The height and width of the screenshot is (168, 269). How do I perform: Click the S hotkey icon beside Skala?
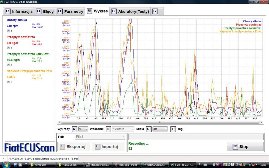point(149,129)
